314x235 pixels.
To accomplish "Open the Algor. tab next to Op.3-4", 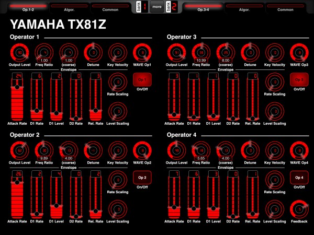I will click(244, 8).
